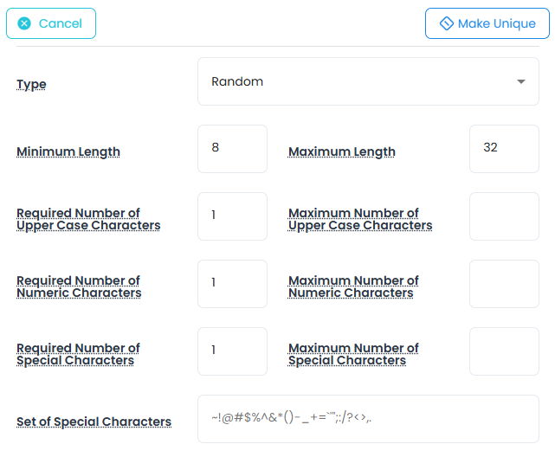This screenshot has height=457, width=555.
Task: Click Maximum Number of Special Characters field
Action: click(504, 351)
